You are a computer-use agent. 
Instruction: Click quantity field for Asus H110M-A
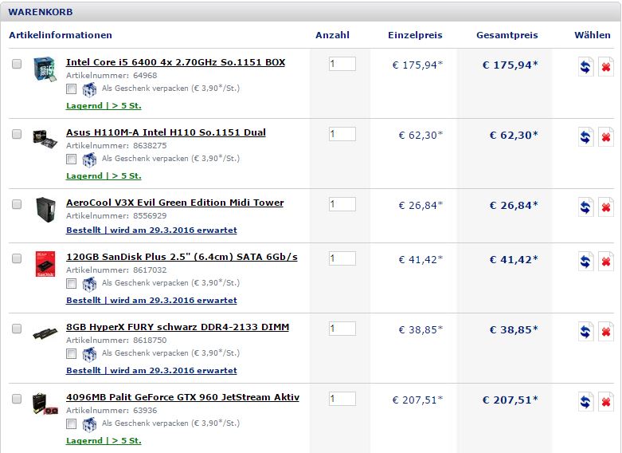[x=342, y=134]
